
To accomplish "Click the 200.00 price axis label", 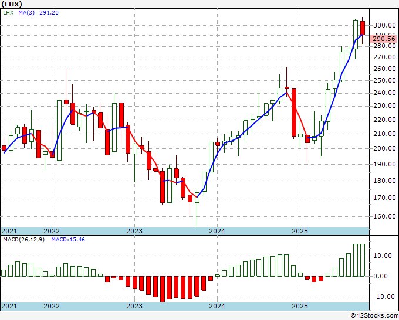I will tap(384, 148).
